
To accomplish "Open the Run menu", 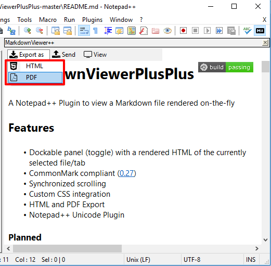I will pos(69,20).
